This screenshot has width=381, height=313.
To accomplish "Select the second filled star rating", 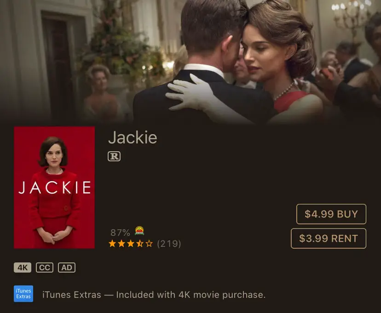I will pos(121,243).
